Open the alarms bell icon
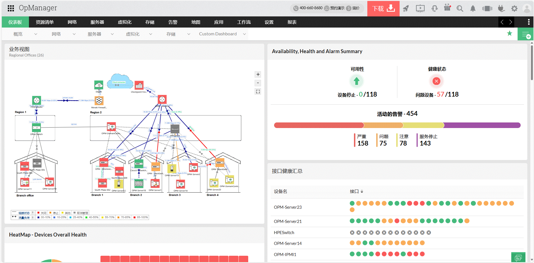This screenshot has width=534, height=263. (x=473, y=9)
